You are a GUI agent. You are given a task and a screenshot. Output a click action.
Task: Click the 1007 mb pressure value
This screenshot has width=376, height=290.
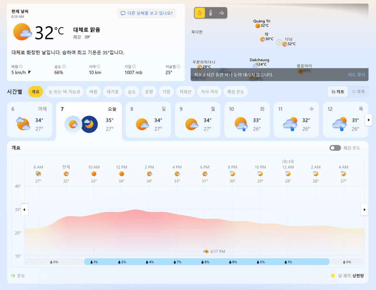[x=133, y=72]
